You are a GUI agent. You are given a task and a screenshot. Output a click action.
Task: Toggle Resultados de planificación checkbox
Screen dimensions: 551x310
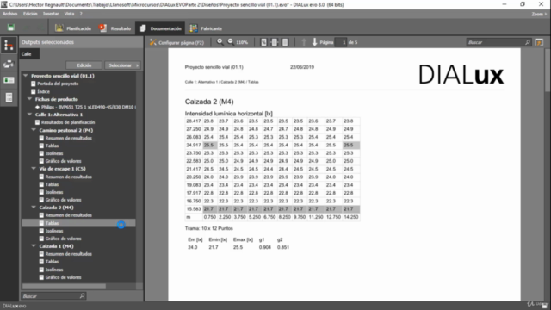click(37, 122)
